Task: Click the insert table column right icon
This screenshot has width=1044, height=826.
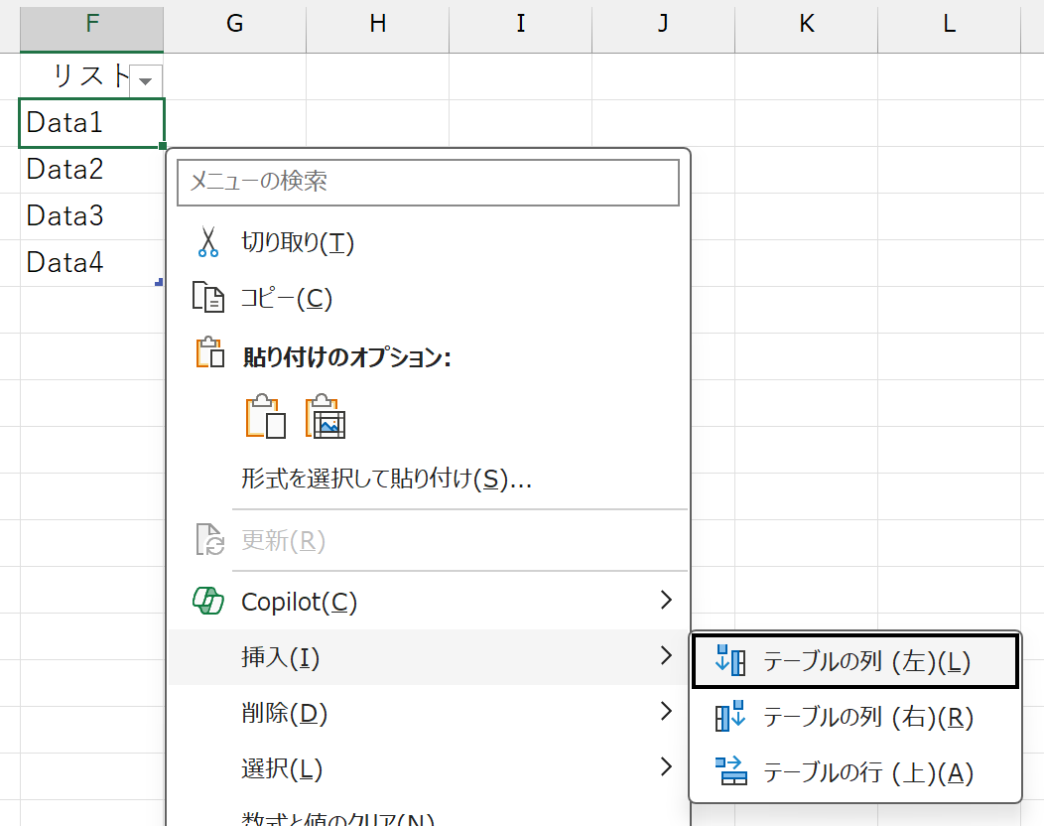Action: pos(730,716)
